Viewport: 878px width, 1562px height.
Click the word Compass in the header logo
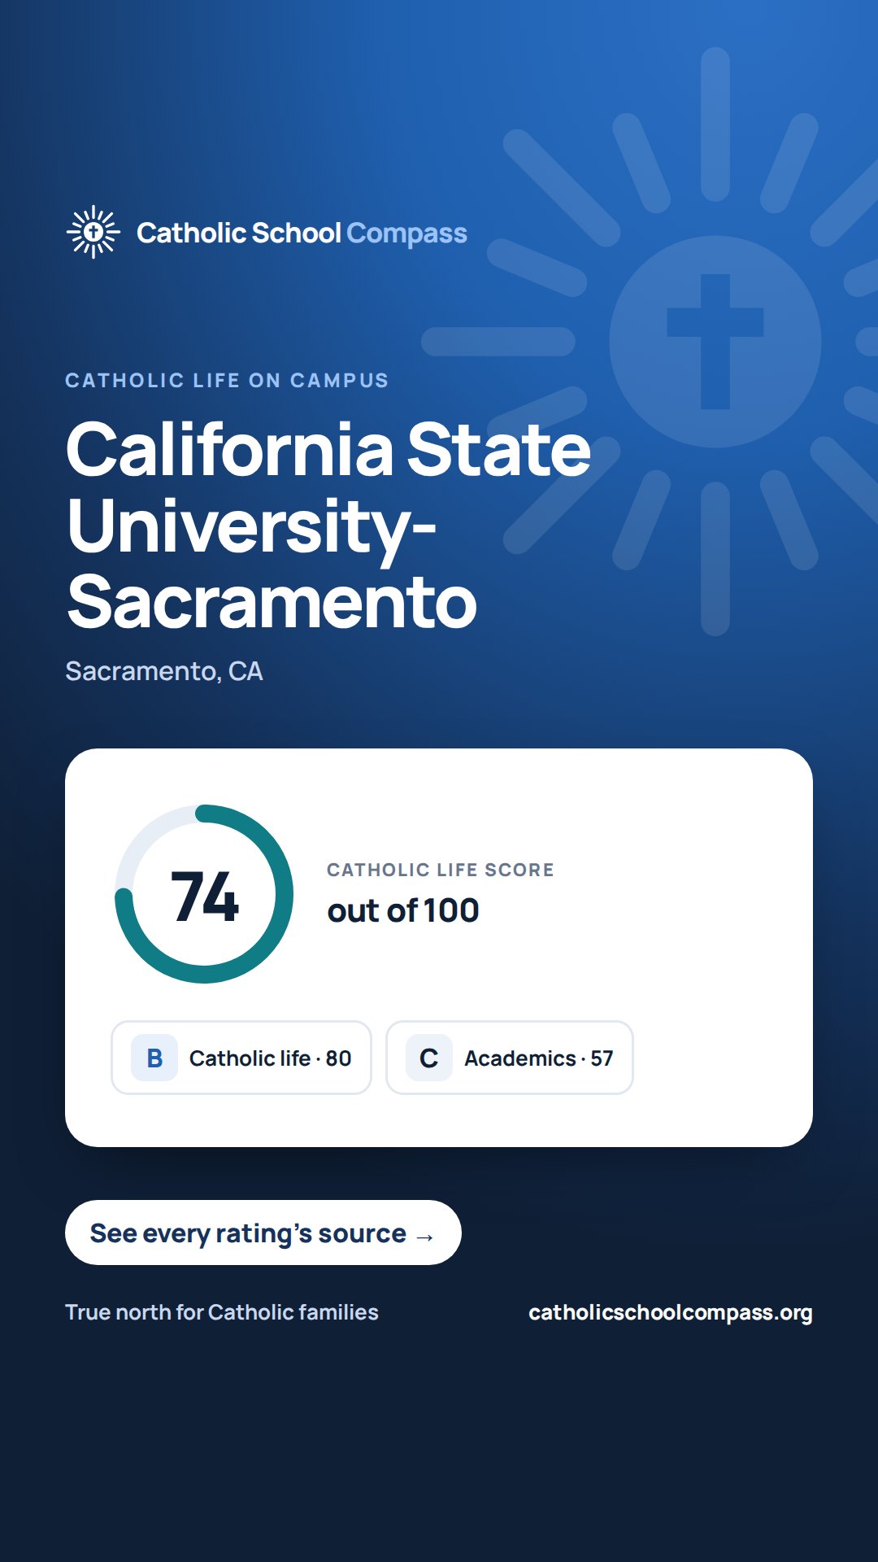tap(406, 234)
